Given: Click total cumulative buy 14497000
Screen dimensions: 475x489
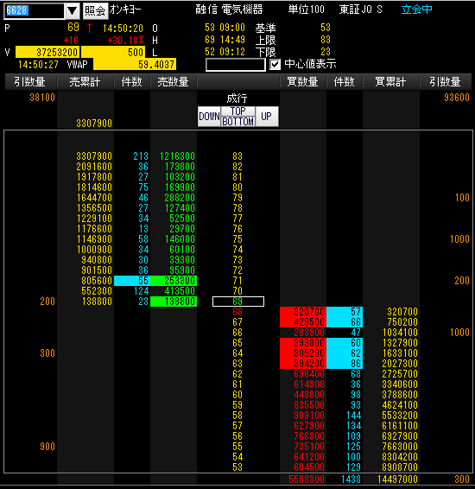Looking at the screenshot, I should coord(397,479).
